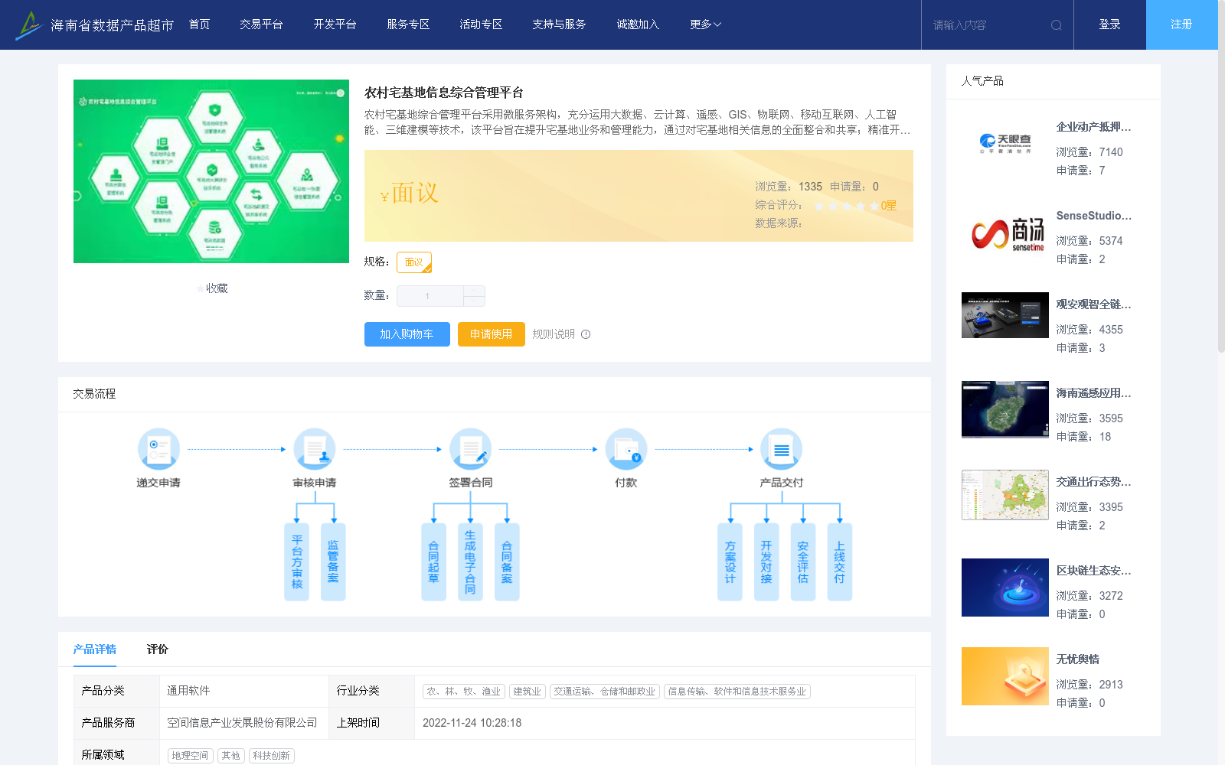Click the 开发对接 sub-step box
The image size is (1225, 765).
766,562
